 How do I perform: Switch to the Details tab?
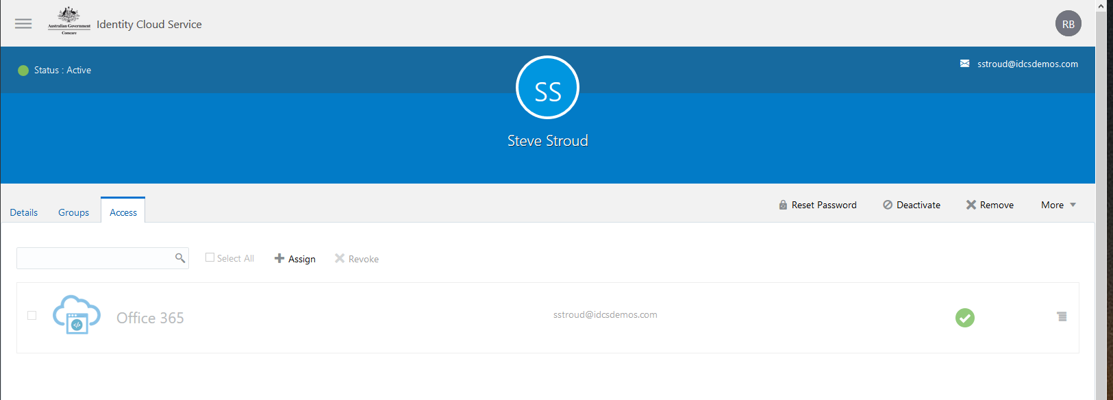click(24, 212)
